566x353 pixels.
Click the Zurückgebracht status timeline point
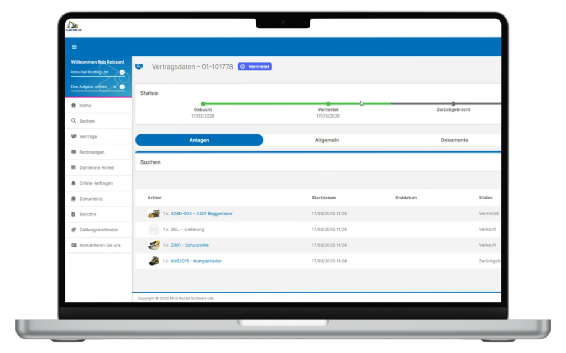coord(453,104)
